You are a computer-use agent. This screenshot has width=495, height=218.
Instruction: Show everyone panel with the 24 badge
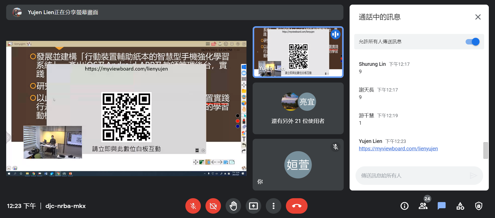coord(423,206)
